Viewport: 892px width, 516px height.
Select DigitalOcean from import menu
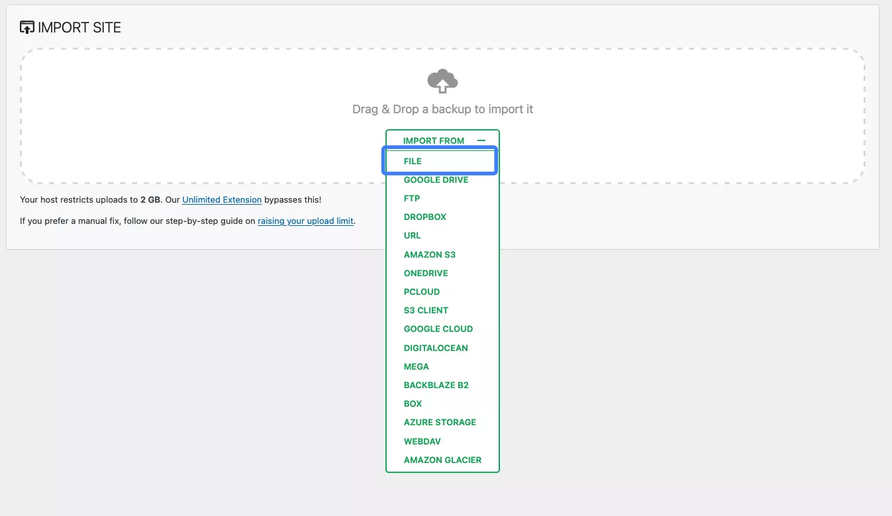(435, 348)
